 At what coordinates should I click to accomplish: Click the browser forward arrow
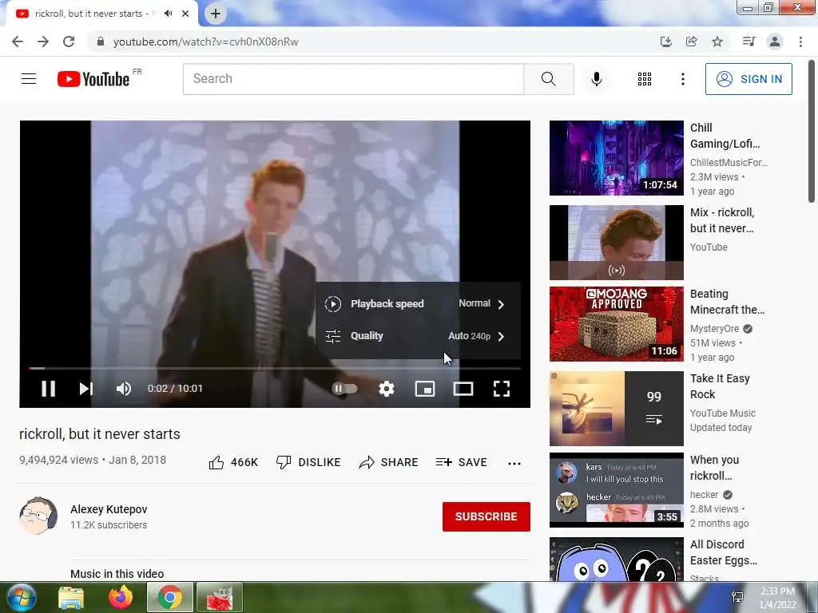[43, 42]
